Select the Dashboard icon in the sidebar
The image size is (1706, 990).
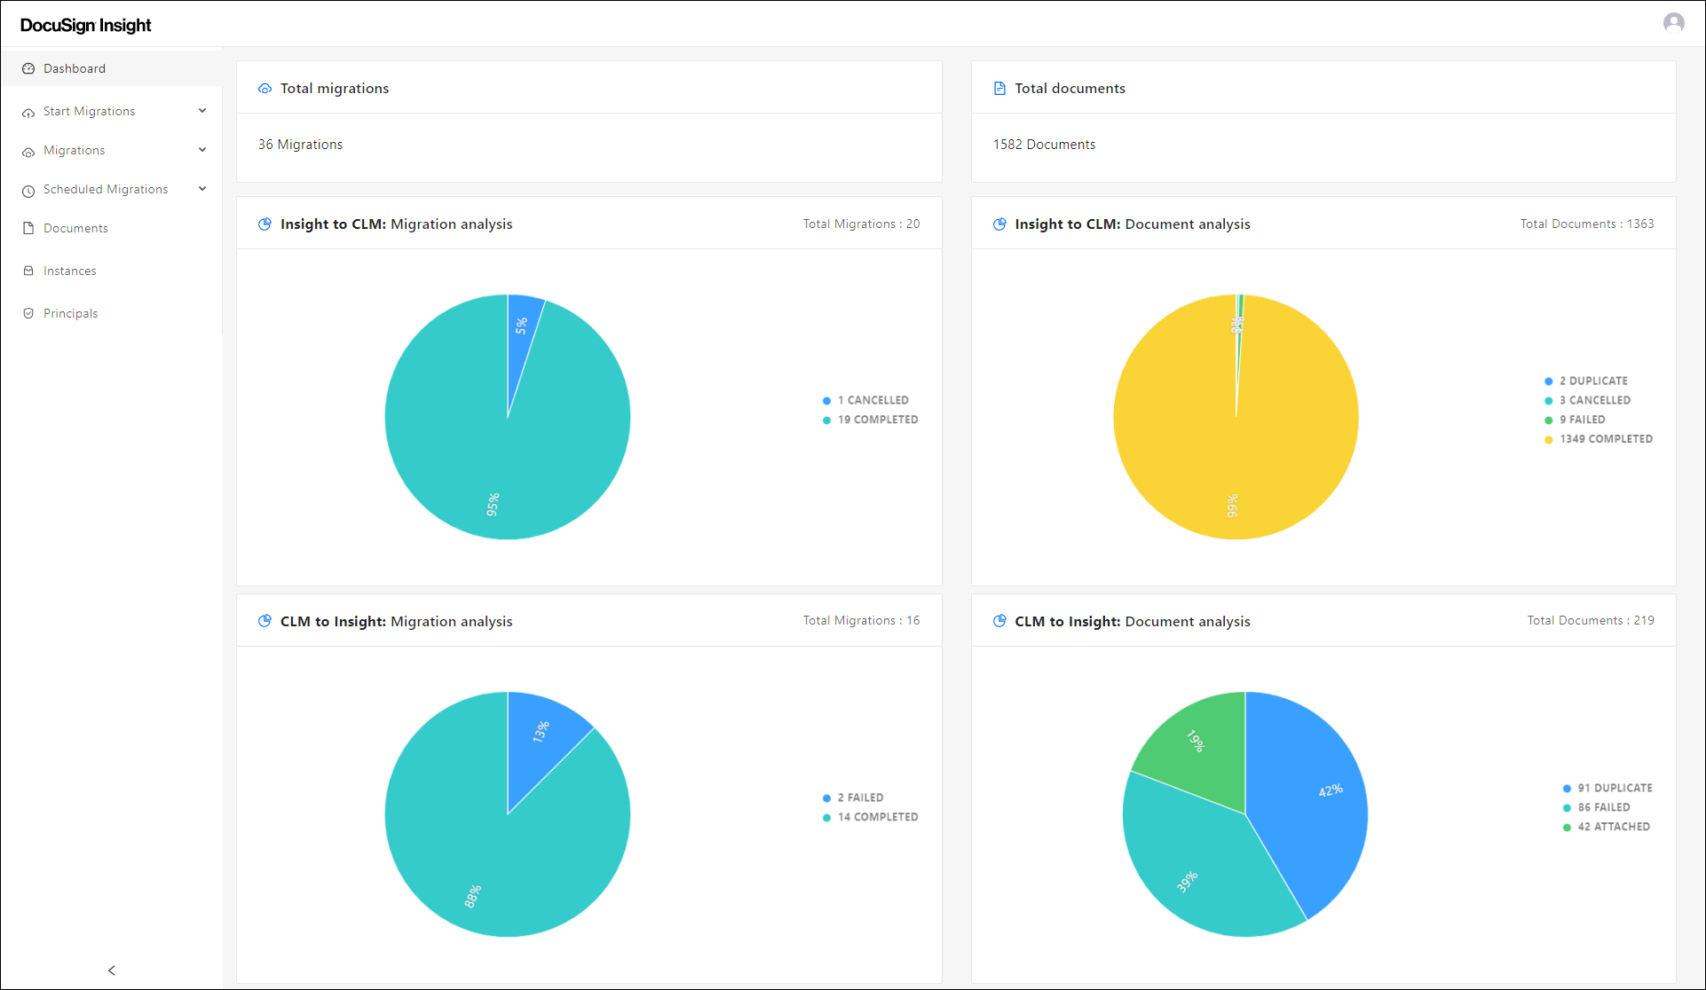[x=29, y=67]
